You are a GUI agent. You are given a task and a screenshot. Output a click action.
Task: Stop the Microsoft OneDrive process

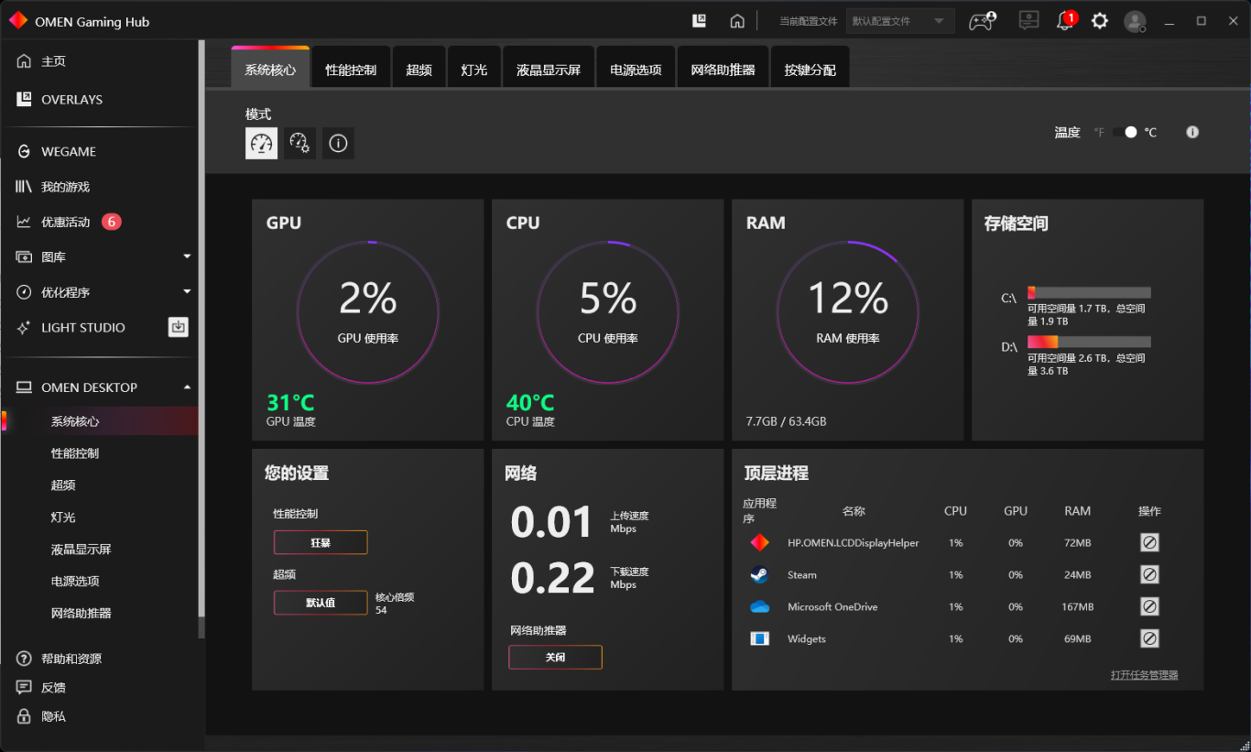pos(1149,606)
